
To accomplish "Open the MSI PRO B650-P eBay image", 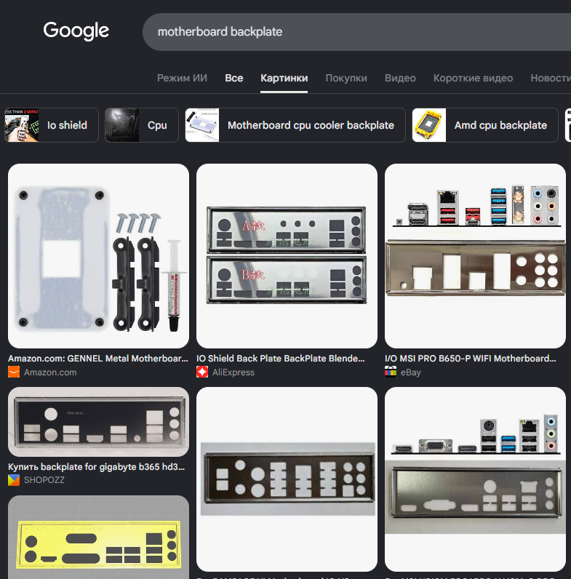I will point(475,256).
